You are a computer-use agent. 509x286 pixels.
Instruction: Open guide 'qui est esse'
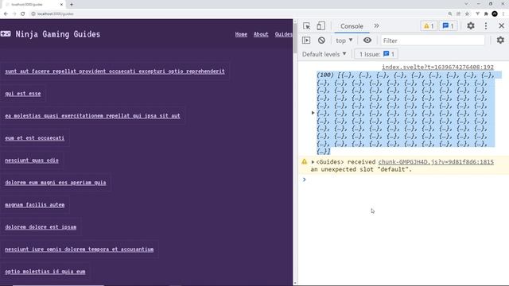23,94
